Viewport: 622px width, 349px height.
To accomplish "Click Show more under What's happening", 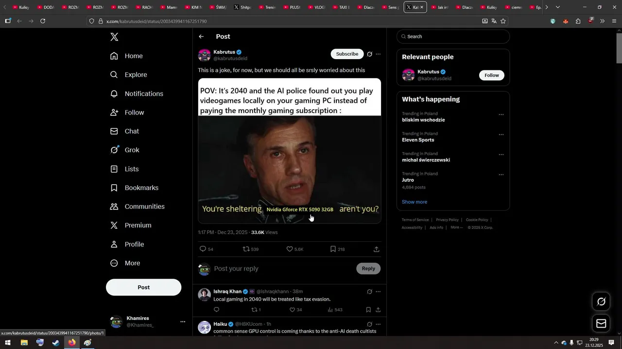I will (x=415, y=202).
